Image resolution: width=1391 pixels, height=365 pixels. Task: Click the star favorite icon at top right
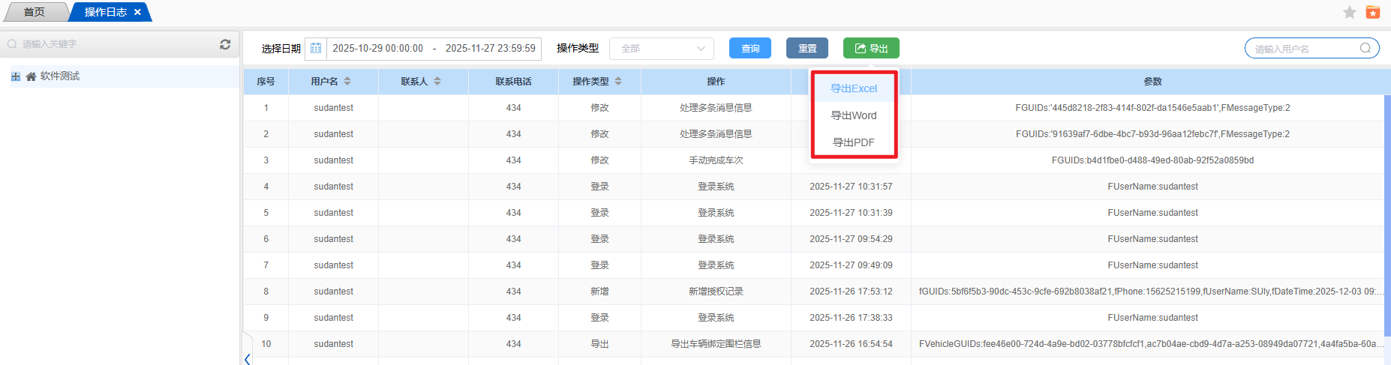click(1349, 12)
